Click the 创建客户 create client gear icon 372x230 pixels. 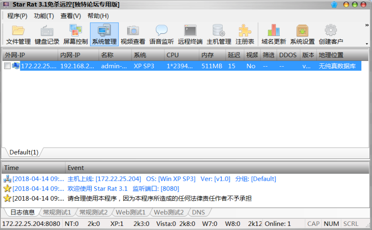click(331, 30)
